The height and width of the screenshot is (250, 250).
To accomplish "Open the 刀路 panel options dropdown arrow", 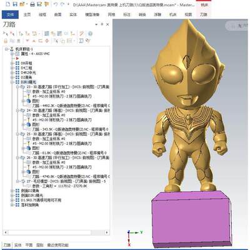I will pos(96,24).
